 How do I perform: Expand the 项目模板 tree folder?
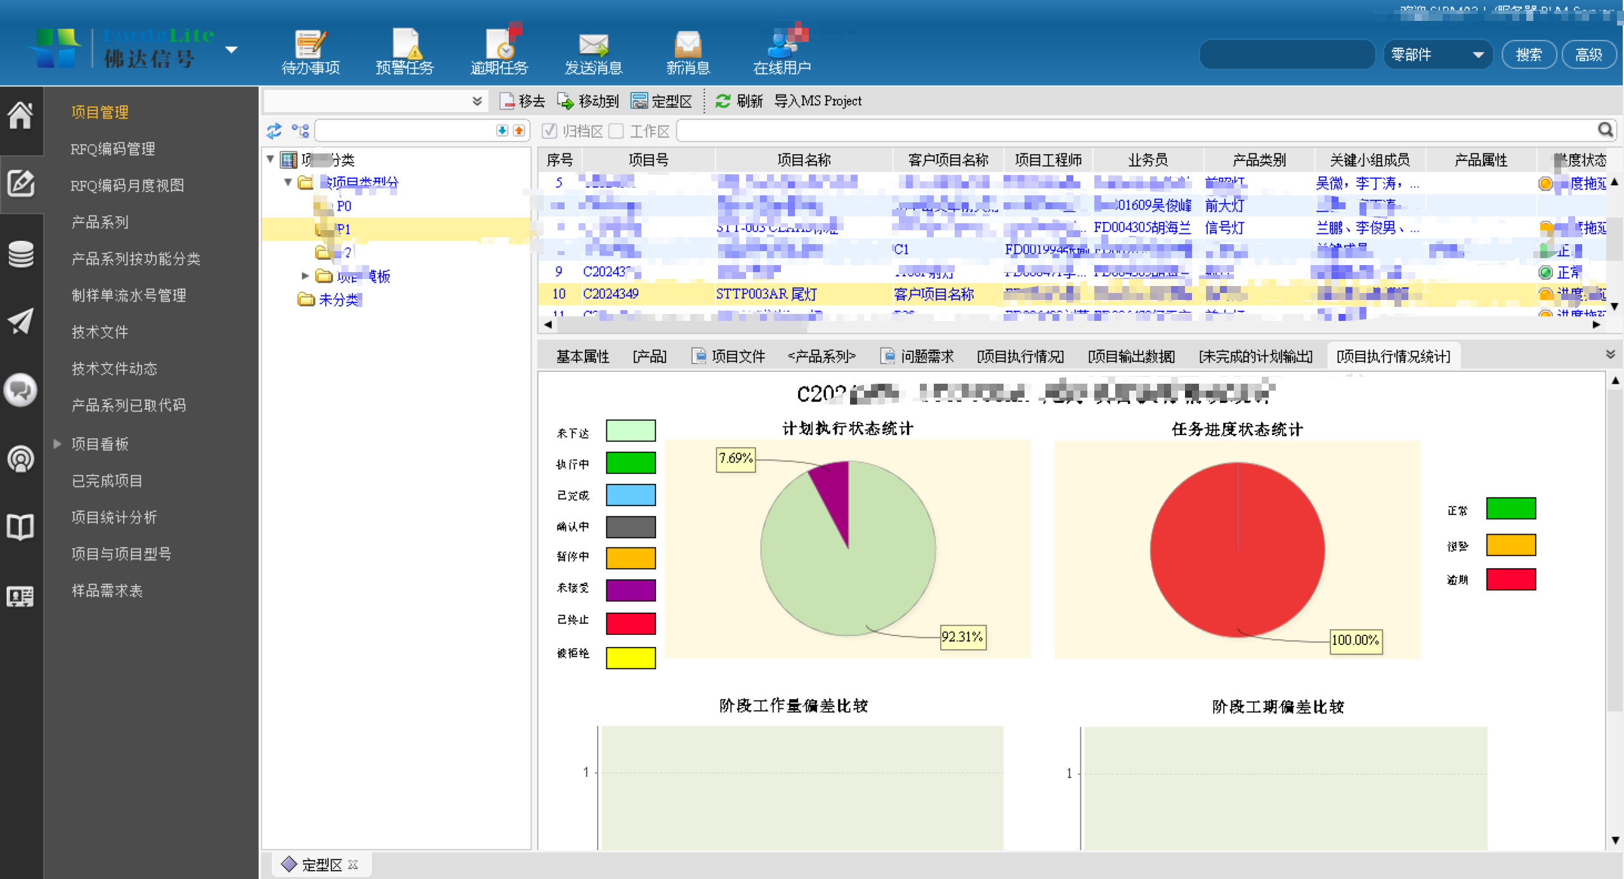click(x=305, y=276)
